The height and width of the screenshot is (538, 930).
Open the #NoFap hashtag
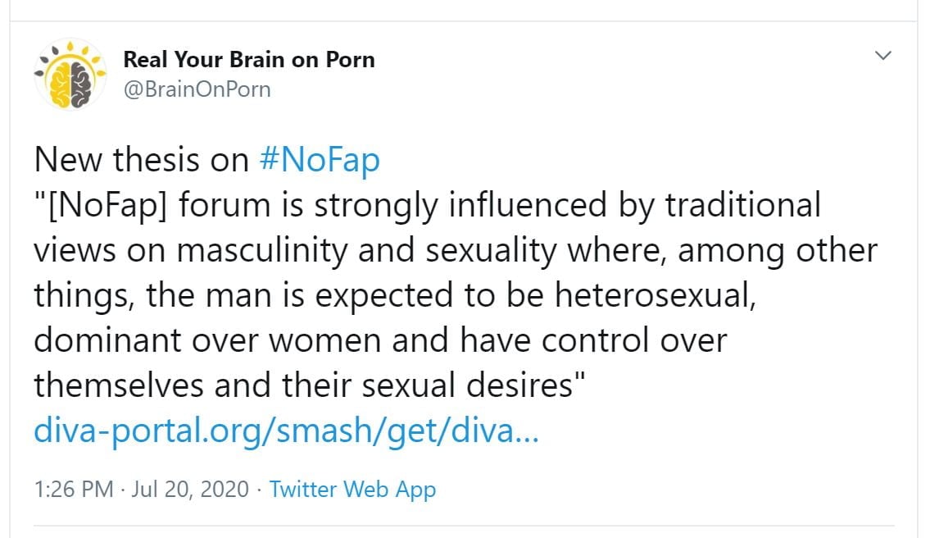click(x=319, y=160)
